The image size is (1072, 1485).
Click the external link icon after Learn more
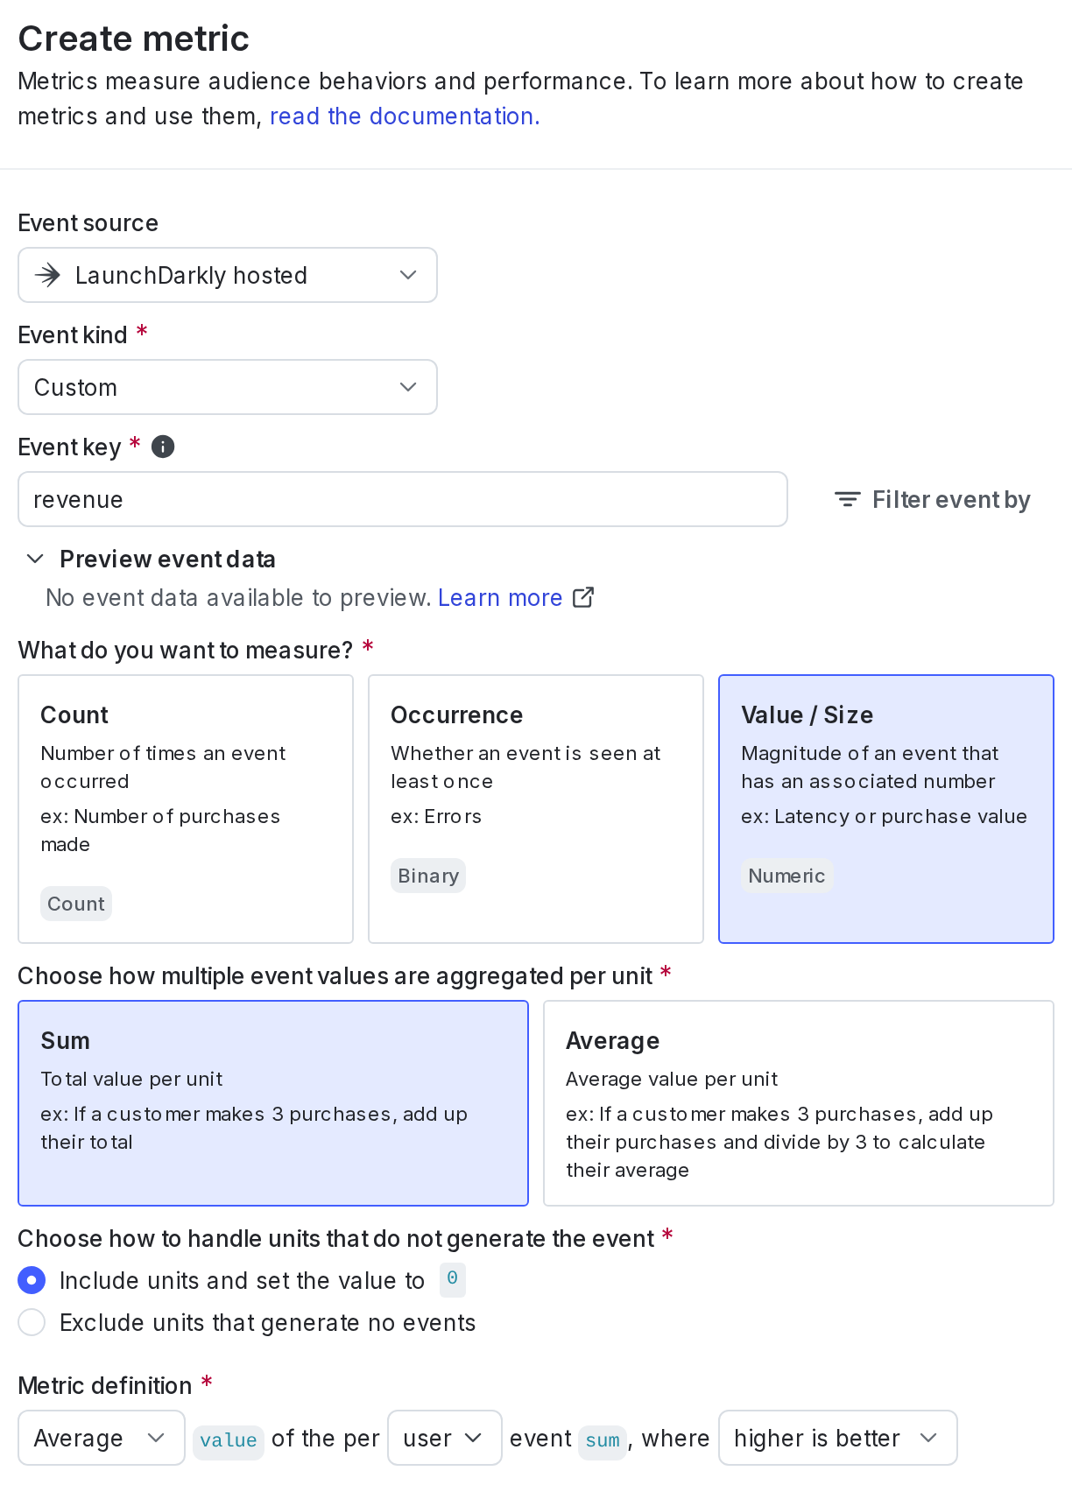[x=583, y=597]
